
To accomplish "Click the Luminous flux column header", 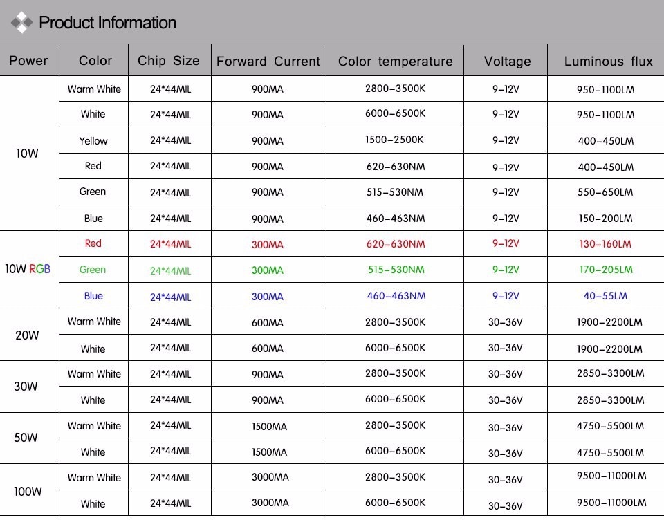I will [608, 62].
